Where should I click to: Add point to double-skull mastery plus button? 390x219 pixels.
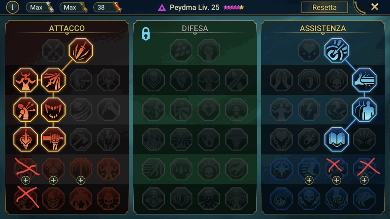point(53,180)
